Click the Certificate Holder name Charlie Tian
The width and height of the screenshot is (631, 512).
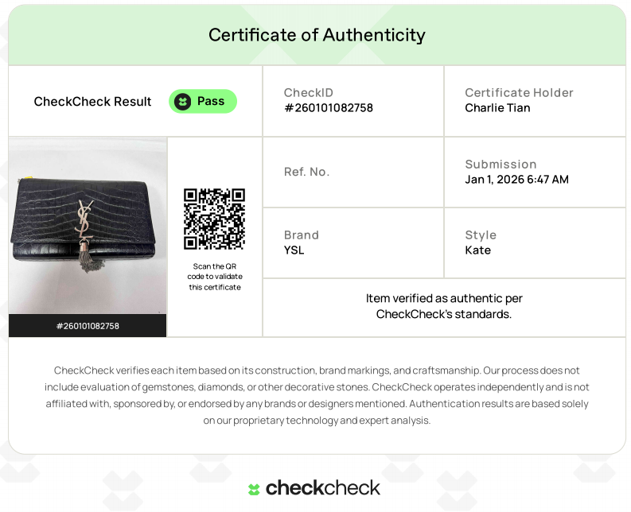(497, 108)
